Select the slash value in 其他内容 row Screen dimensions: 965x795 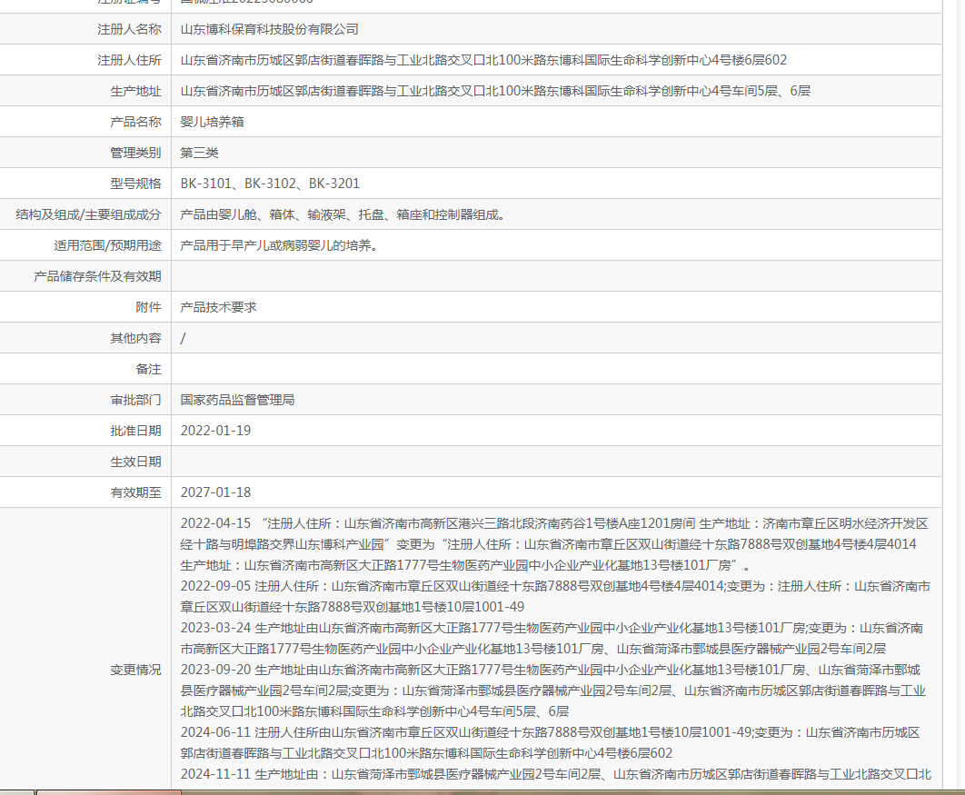pyautogui.click(x=183, y=338)
